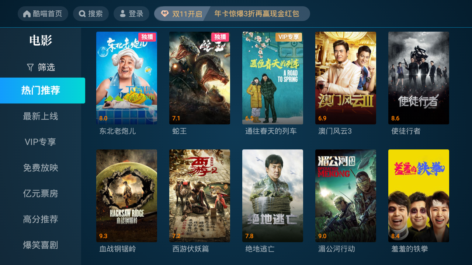Click the 独播 badge on 蛇王 poster
The width and height of the screenshot is (472, 265).
tap(220, 37)
